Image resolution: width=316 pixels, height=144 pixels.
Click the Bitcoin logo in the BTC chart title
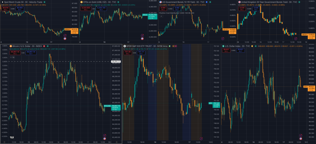tap(11, 46)
